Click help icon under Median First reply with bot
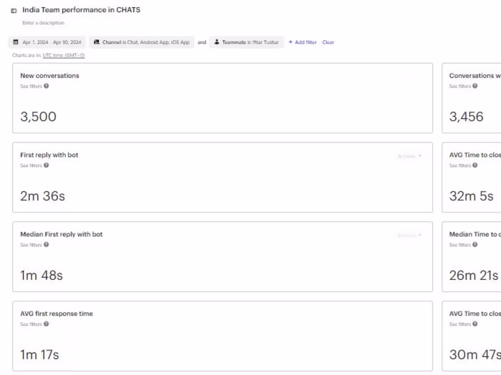 click(46, 245)
